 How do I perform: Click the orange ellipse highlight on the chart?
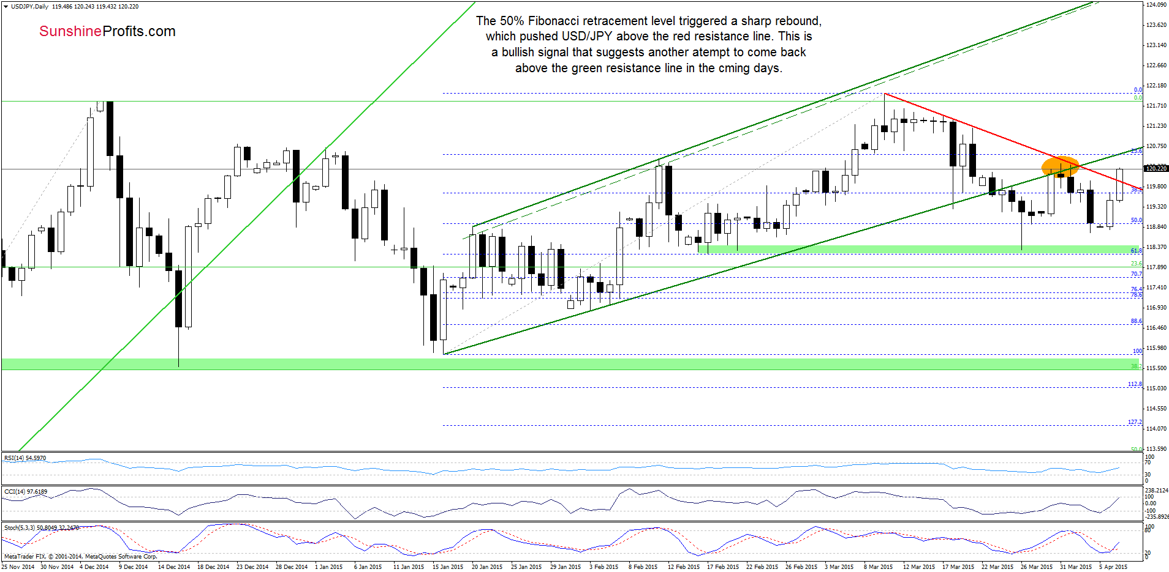tap(1060, 166)
